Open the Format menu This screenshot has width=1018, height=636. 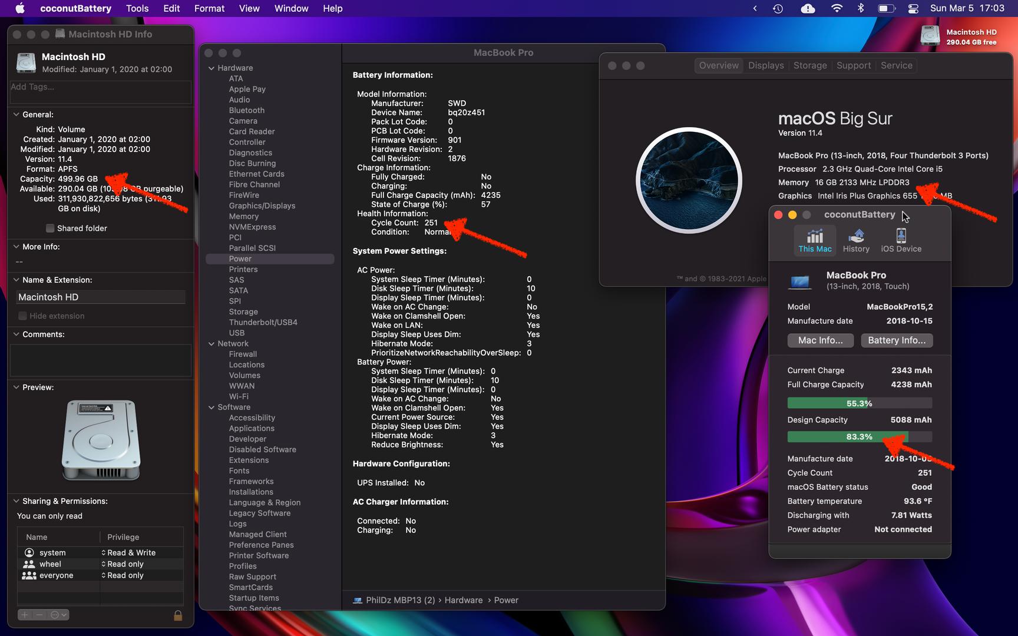click(x=209, y=8)
